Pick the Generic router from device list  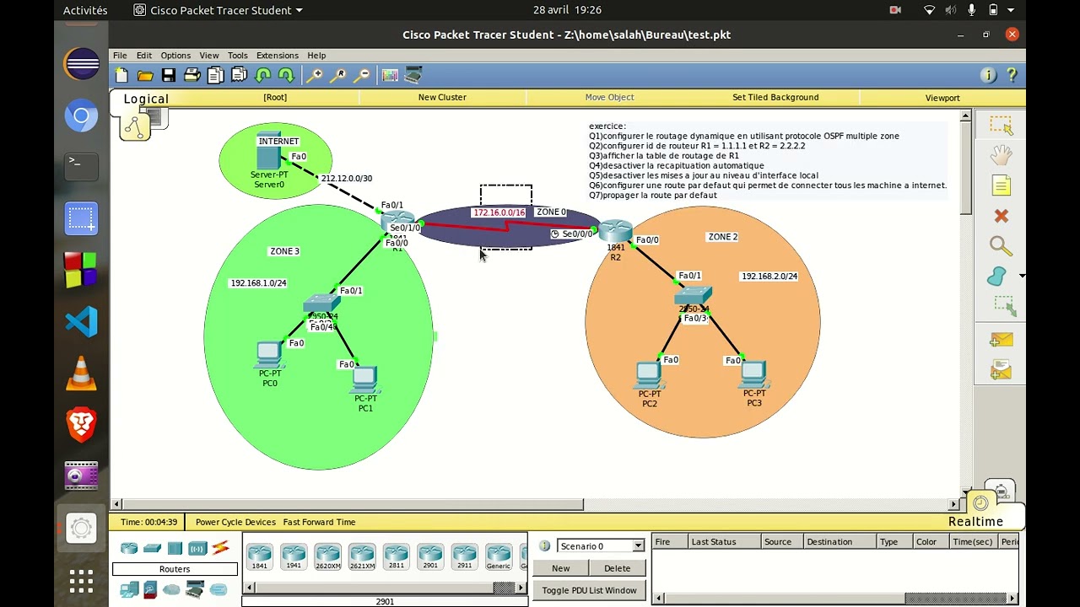[499, 556]
